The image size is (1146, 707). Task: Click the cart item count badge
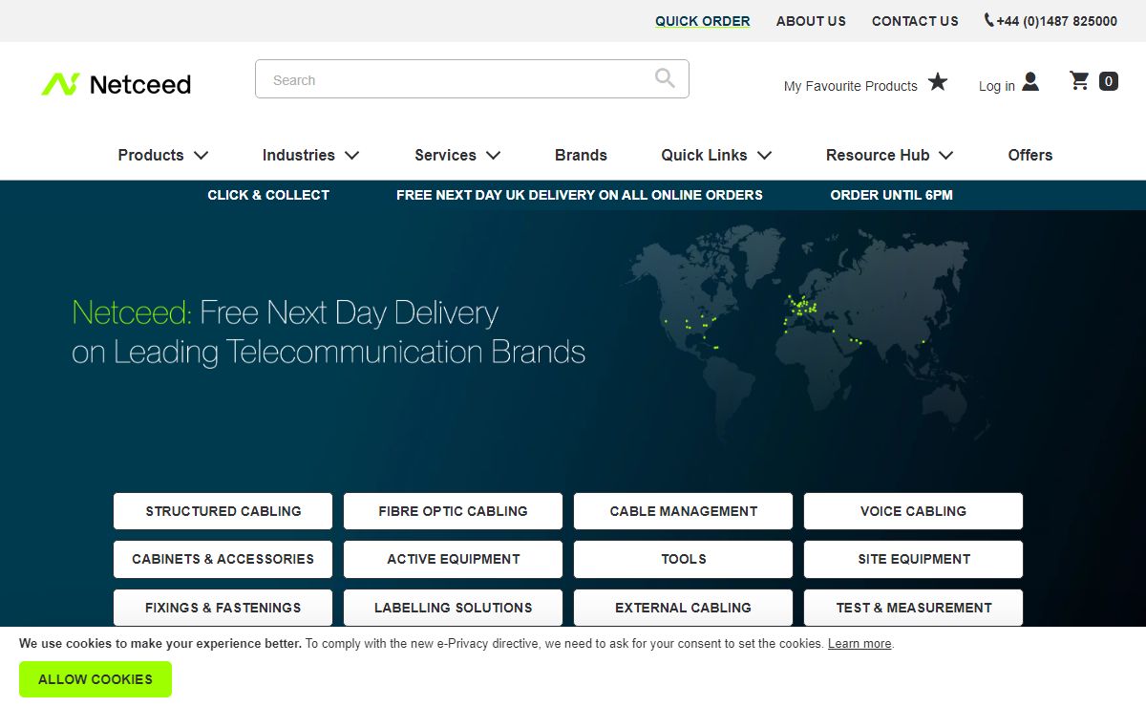1109,81
